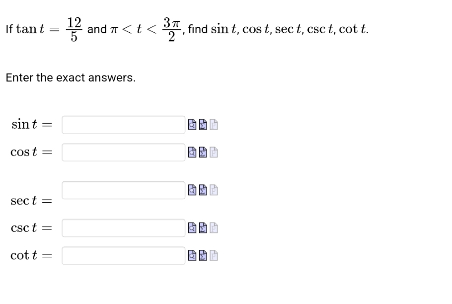Open the equation editor for sec t
Viewport: 452px width, 304px height.
pyautogui.click(x=203, y=190)
